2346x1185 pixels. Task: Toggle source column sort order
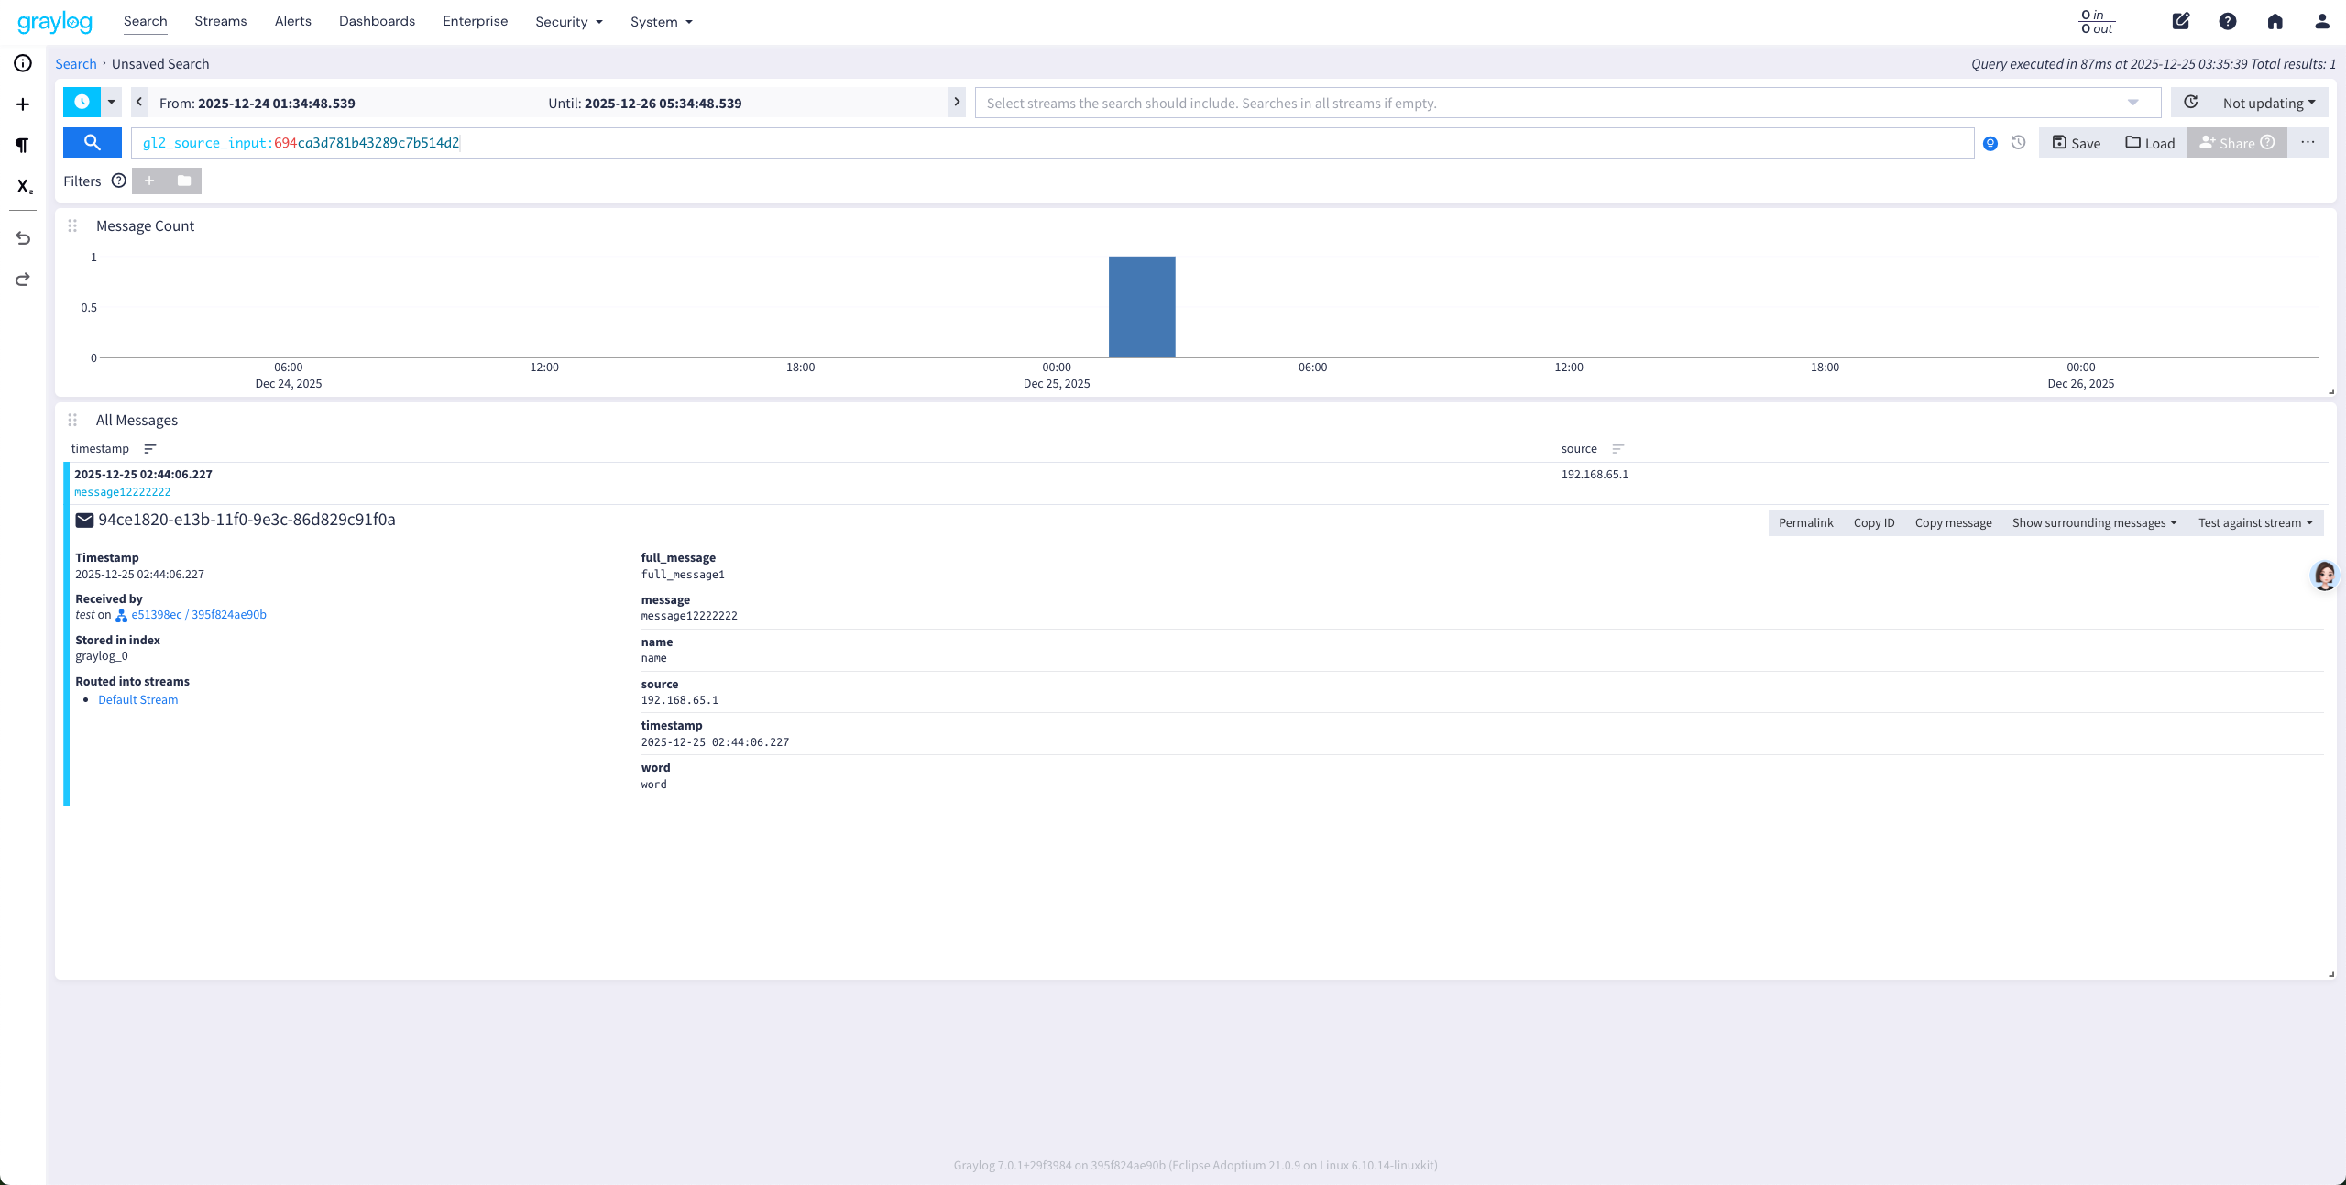(x=1617, y=449)
